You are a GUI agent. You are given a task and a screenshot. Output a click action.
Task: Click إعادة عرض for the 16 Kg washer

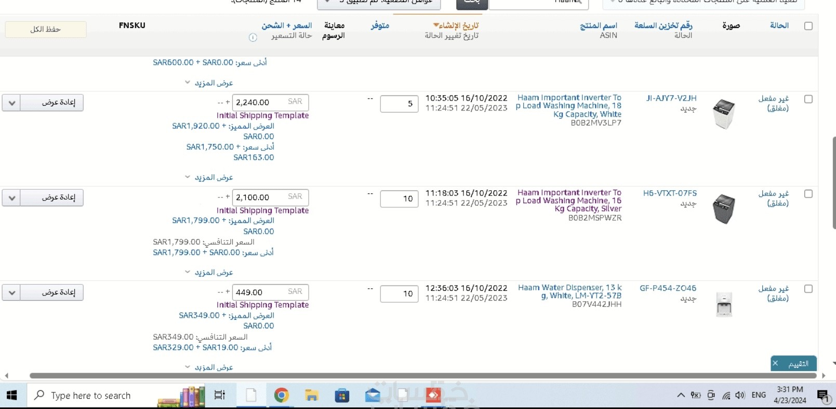(x=51, y=198)
